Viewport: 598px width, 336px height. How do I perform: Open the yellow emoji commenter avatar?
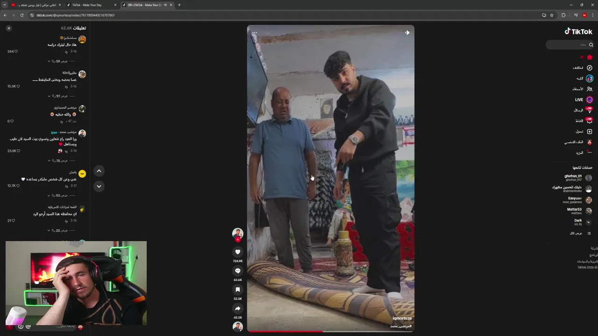click(x=82, y=174)
